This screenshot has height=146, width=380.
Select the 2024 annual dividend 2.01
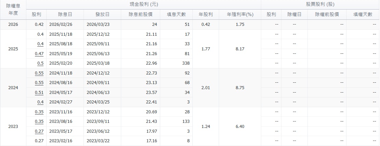(x=206, y=88)
